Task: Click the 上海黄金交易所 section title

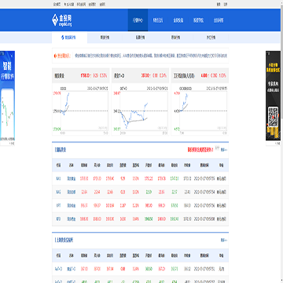Action: pyautogui.click(x=64, y=240)
